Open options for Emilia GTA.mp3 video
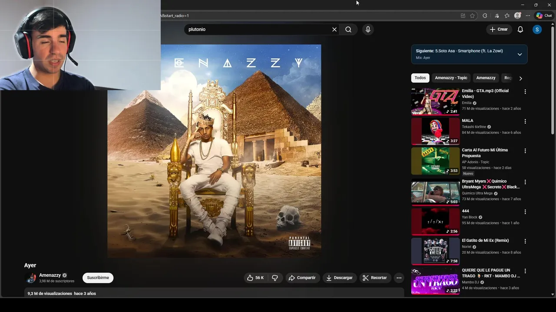 [525, 92]
